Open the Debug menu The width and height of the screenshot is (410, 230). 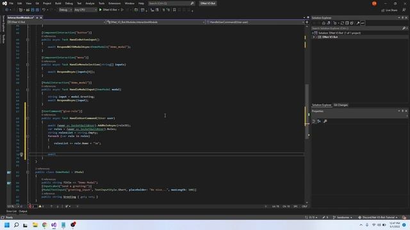click(x=69, y=3)
